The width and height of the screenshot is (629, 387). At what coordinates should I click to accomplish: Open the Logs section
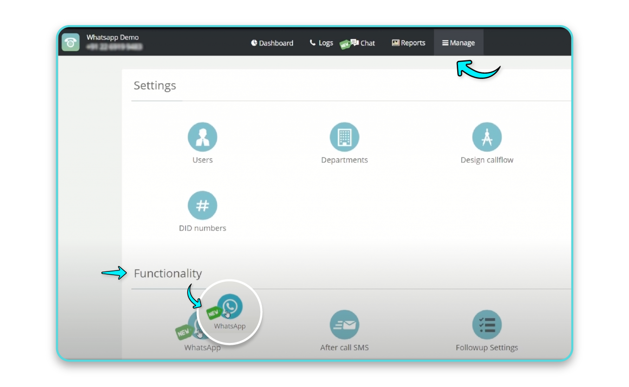325,42
